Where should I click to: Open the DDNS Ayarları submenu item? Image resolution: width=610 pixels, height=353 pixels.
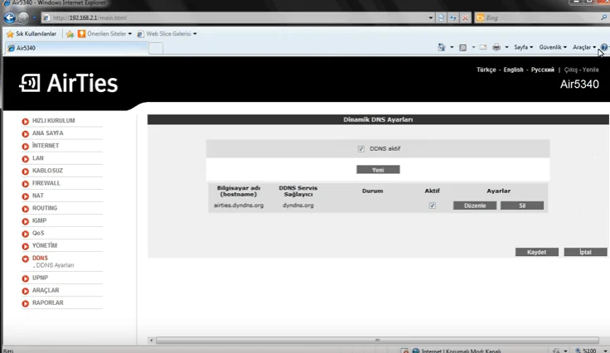[55, 265]
